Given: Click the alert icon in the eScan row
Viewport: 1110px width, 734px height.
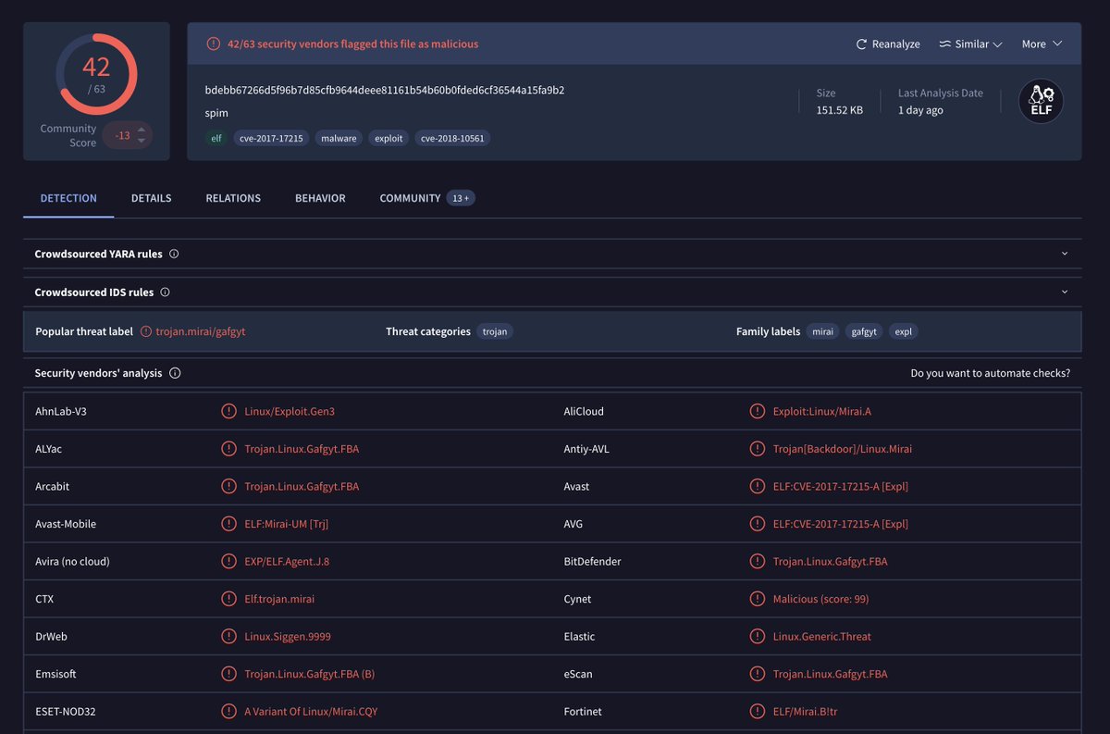Looking at the screenshot, I should click(758, 674).
